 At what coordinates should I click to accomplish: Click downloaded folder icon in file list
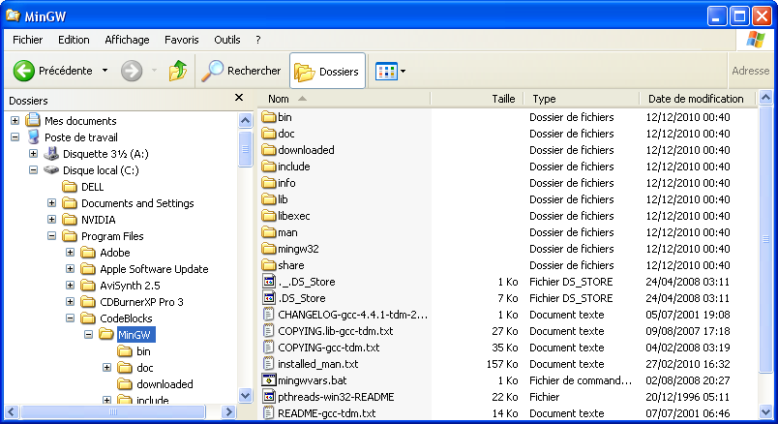coord(269,149)
